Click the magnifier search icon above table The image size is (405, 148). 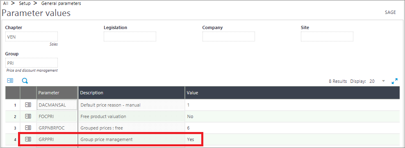25,81
